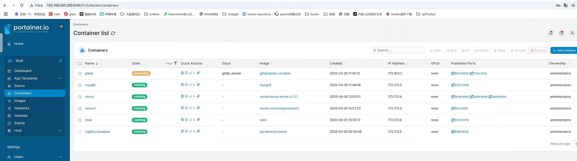
Task: Close the local environment with X
Action: tap(61, 61)
